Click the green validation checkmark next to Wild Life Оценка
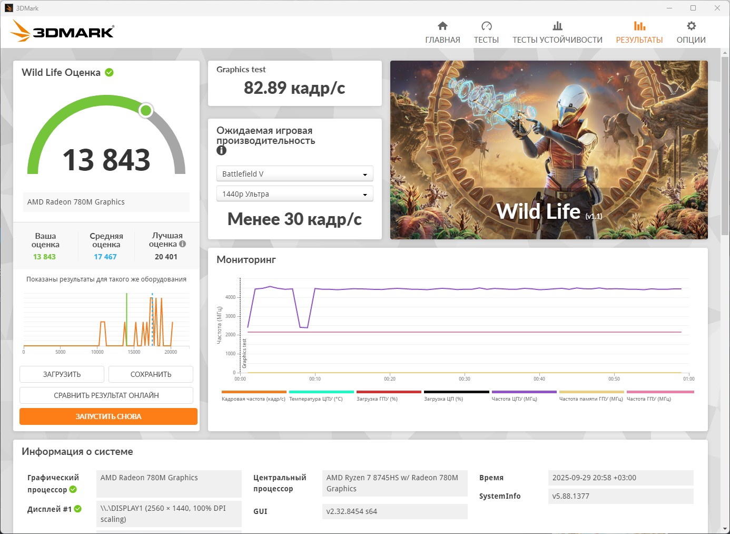The height and width of the screenshot is (534, 730). [110, 72]
